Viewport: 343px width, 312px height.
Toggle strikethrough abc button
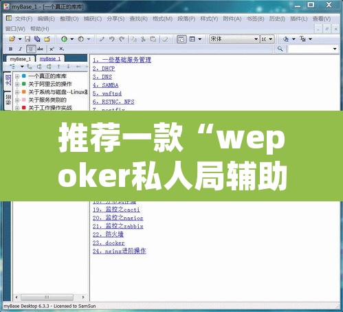pos(40,49)
